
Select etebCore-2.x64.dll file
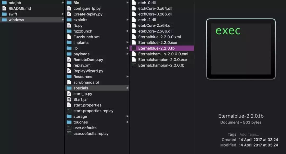(x=155, y=25)
